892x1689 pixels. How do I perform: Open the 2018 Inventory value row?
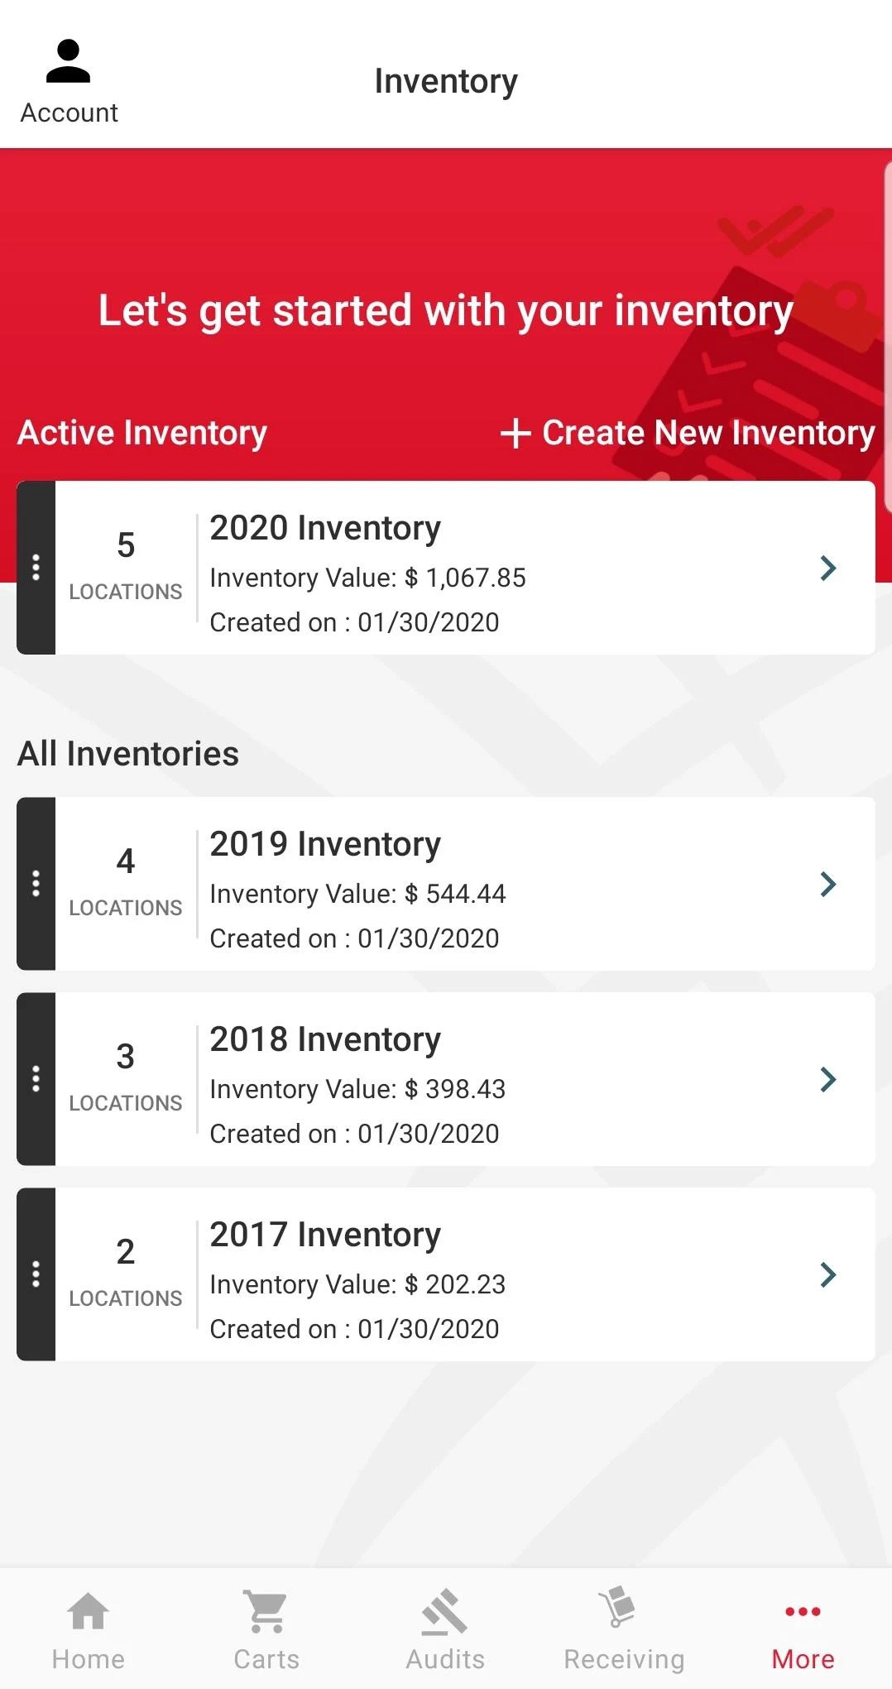pyautogui.click(x=357, y=1089)
